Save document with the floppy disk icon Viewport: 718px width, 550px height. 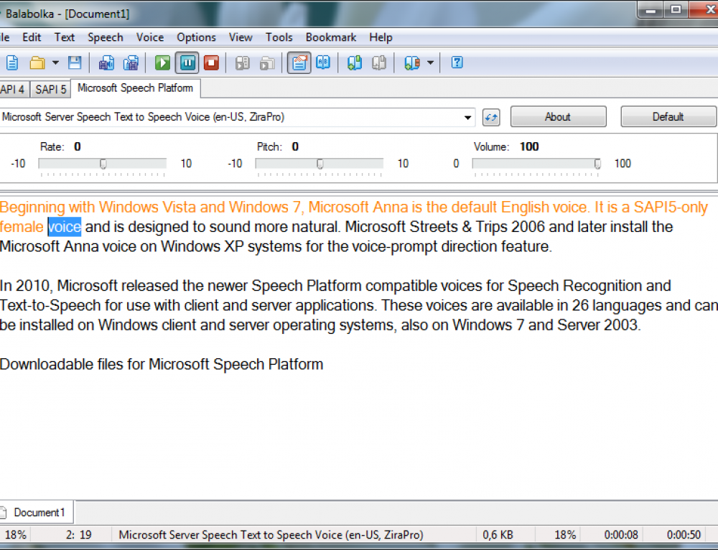[74, 62]
